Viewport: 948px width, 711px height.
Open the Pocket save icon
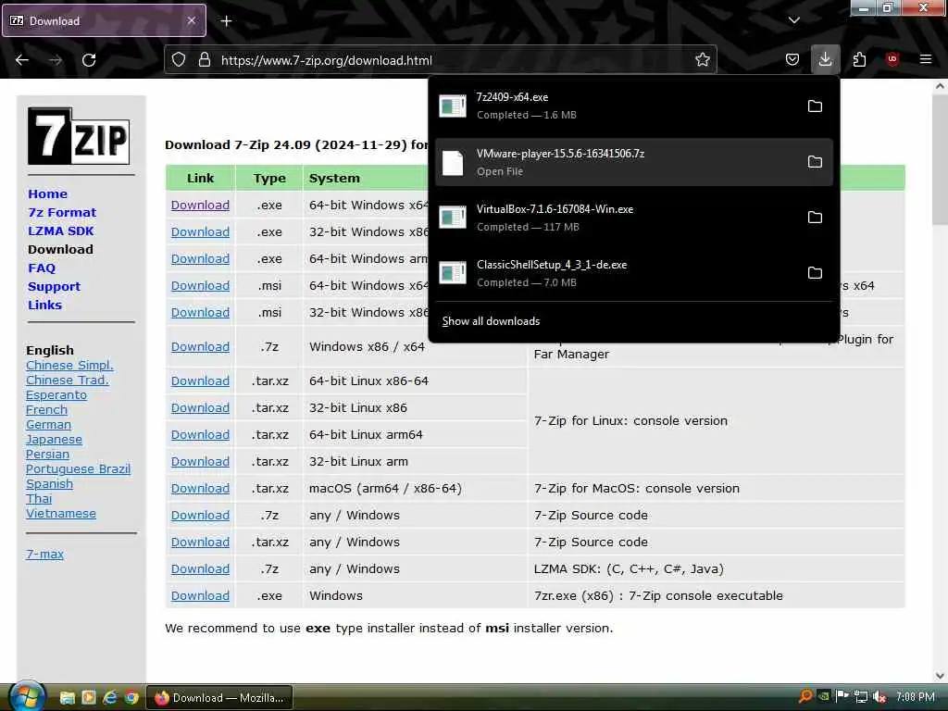(792, 59)
